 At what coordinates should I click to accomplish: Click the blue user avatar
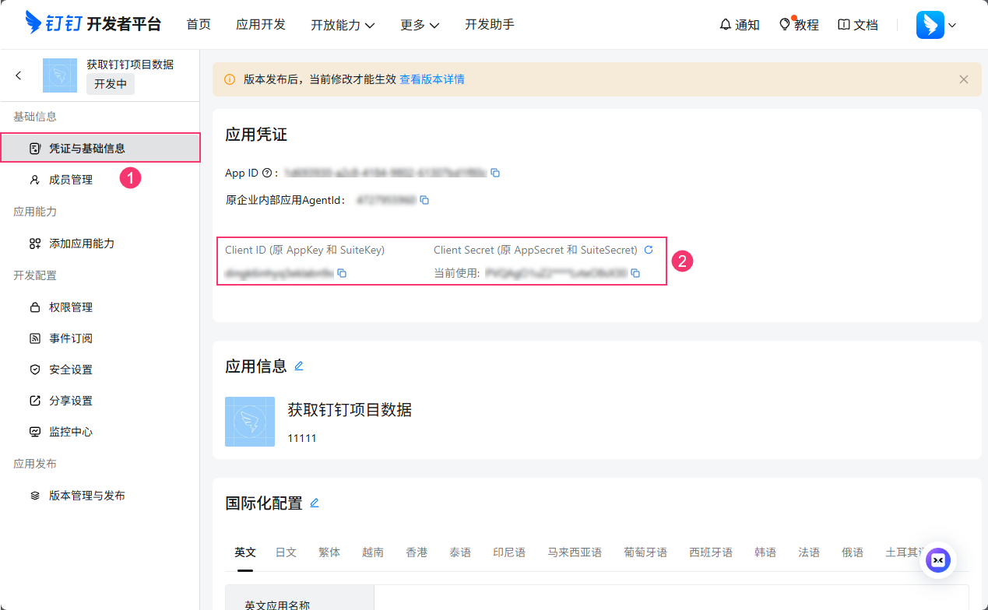click(930, 25)
